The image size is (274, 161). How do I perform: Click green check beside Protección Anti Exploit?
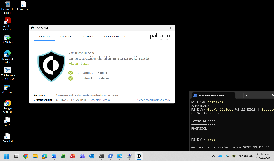(71, 72)
